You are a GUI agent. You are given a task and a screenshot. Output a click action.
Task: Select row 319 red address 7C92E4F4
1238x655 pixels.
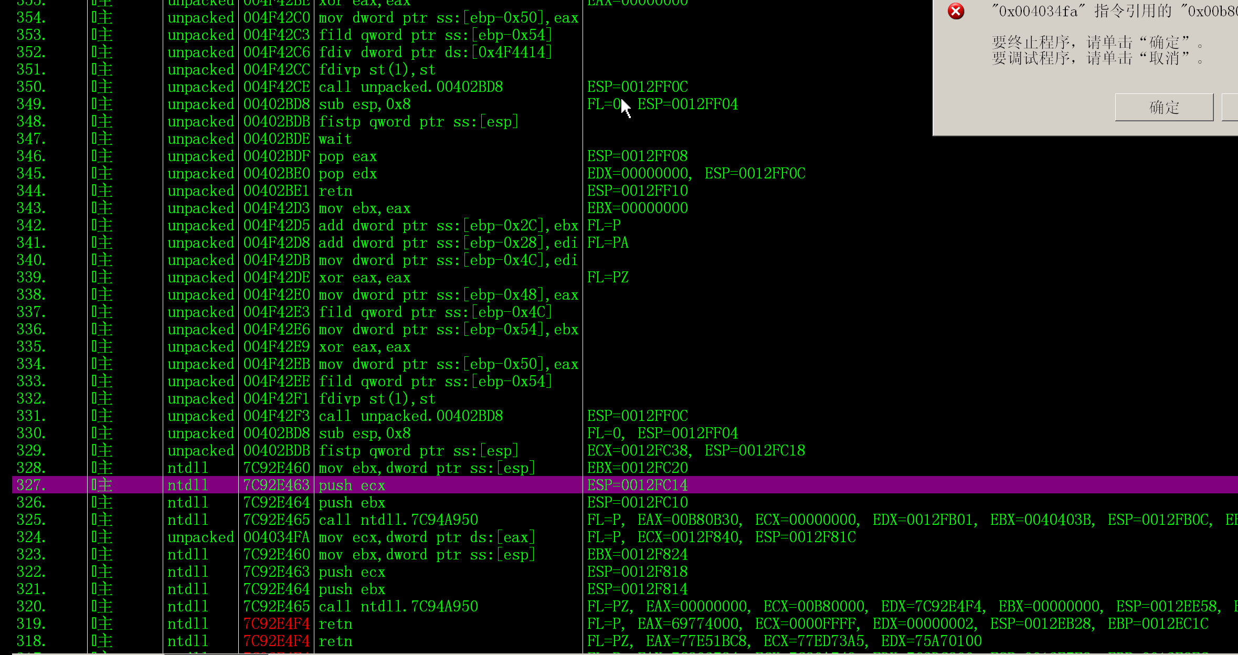(277, 624)
